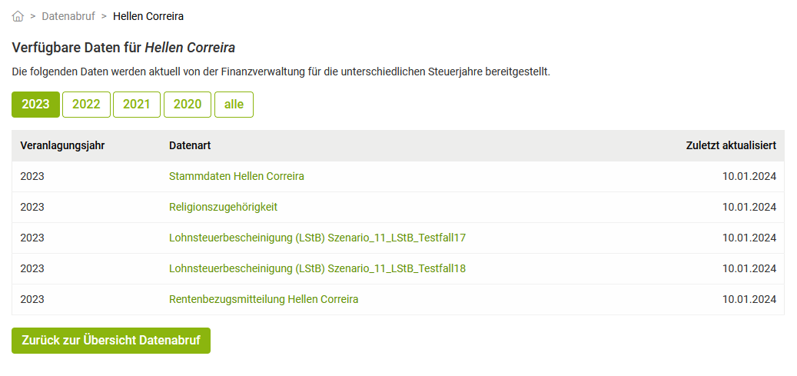Open Lohnsteuerbescheinigung Testfall17 link
The height and width of the screenshot is (376, 797).
[317, 238]
